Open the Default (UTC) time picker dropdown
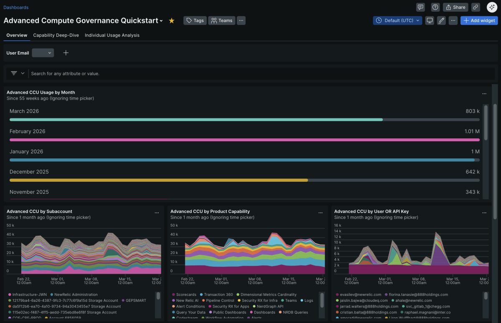Viewport: 501px width, 323px height. click(x=397, y=20)
